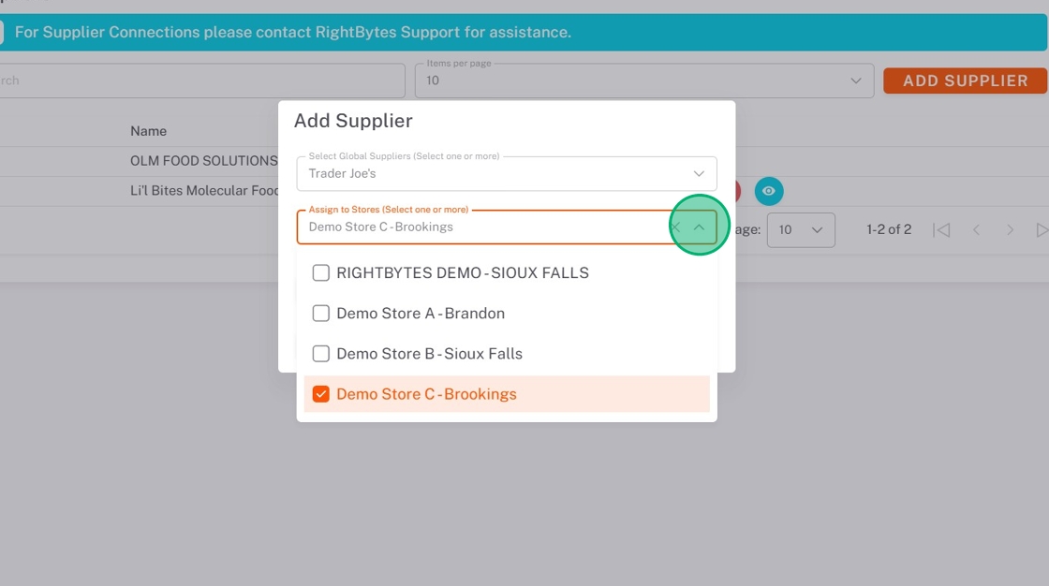Select the OLM FOOD SOLUTIONS row
1049x586 pixels.
pyautogui.click(x=203, y=161)
